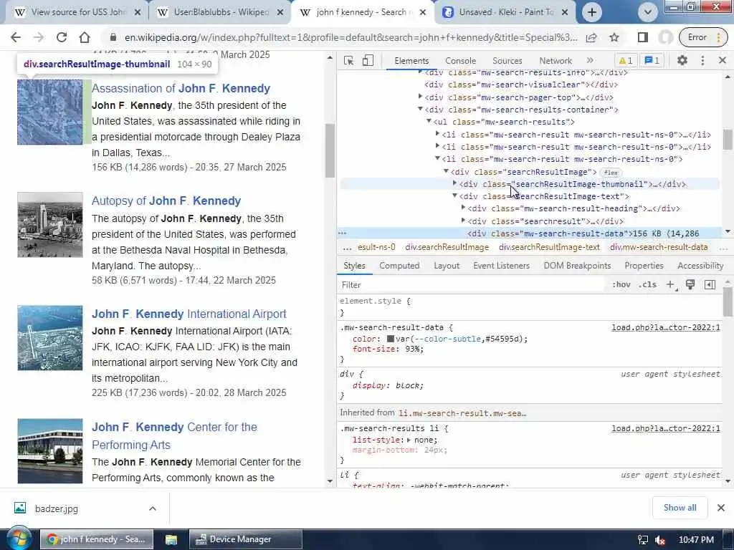Show more DevTools tabs chevron
This screenshot has width=734, height=550.
pyautogui.click(x=590, y=60)
